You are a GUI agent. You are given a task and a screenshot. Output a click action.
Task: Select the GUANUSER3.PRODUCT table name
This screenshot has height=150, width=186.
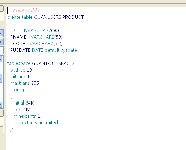pyautogui.click(x=59, y=17)
